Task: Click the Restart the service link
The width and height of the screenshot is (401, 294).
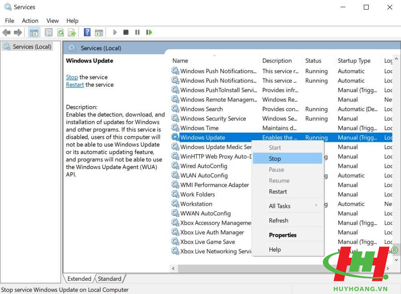Action: [x=75, y=85]
